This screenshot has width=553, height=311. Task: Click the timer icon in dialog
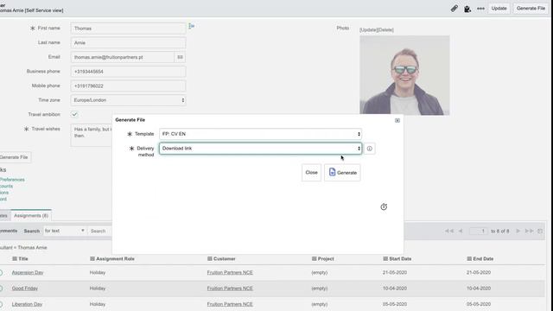(x=384, y=206)
